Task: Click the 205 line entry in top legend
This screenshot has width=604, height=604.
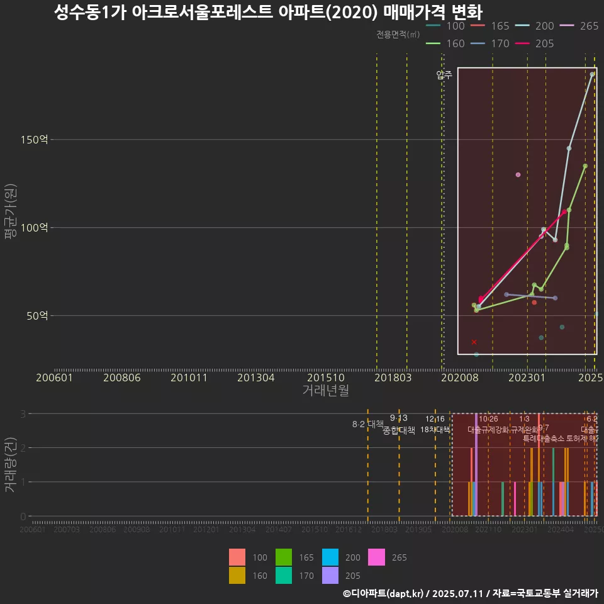Action: pyautogui.click(x=535, y=43)
